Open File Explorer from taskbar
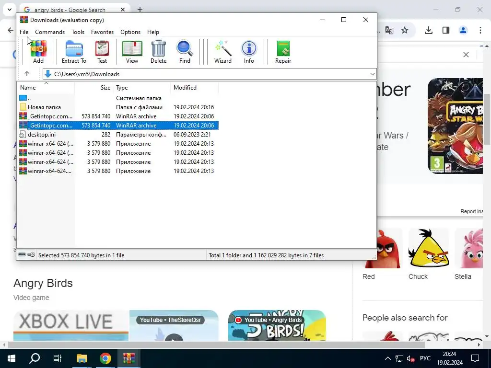Image resolution: width=491 pixels, height=368 pixels. tap(82, 358)
